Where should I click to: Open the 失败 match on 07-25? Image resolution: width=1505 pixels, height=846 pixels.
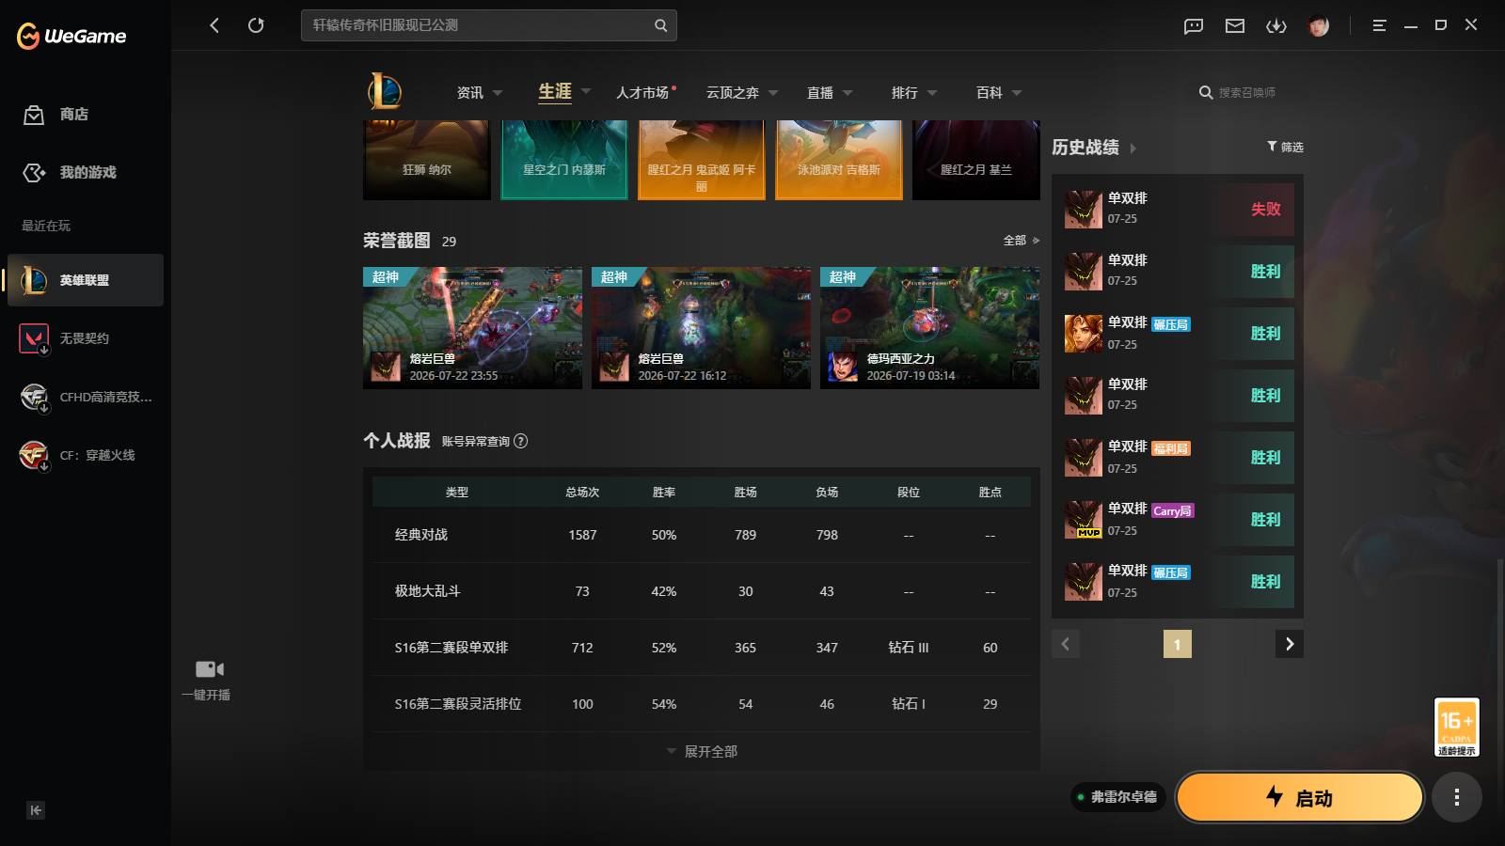(1179, 209)
